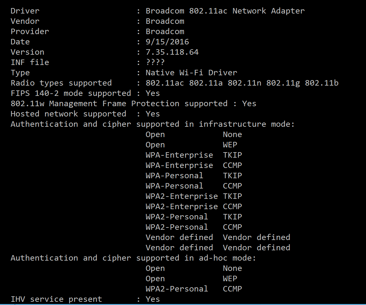Click the Radio types supported label
The width and height of the screenshot is (366, 305).
[61, 83]
